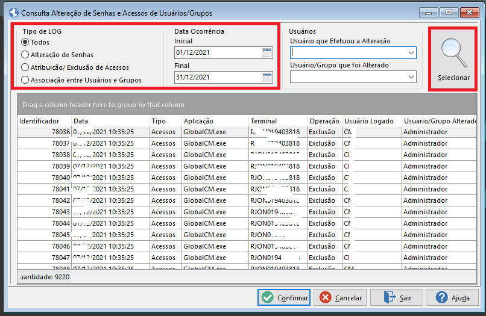Select row with identifier 78039

(x=247, y=167)
